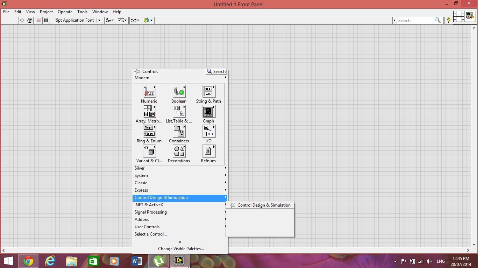Expand the Classic palette category
The width and height of the screenshot is (491, 268).
[x=180, y=183]
